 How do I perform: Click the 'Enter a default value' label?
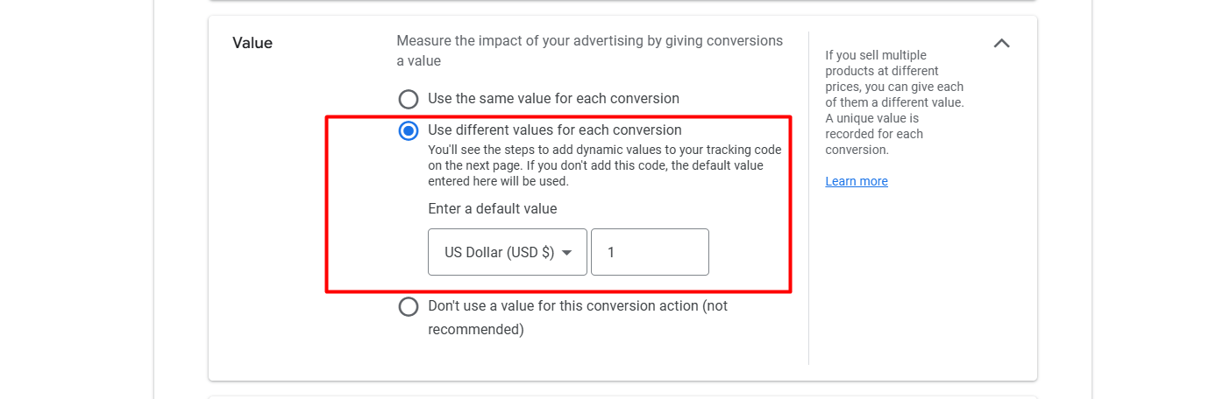493,208
